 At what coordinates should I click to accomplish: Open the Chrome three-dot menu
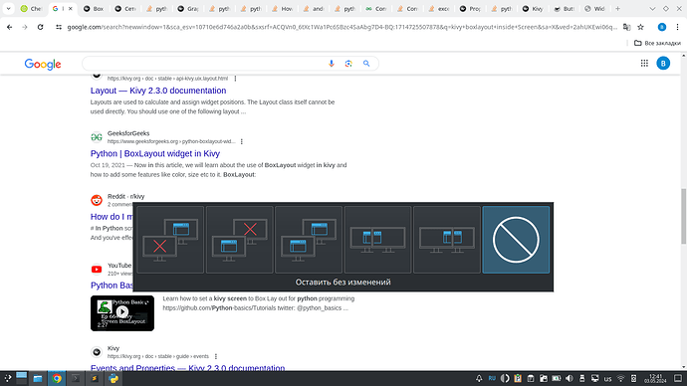677,27
